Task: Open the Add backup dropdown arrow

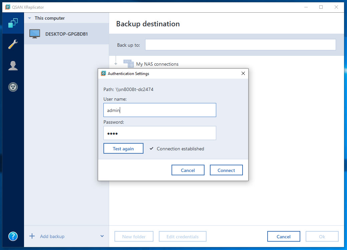Action: [102, 236]
